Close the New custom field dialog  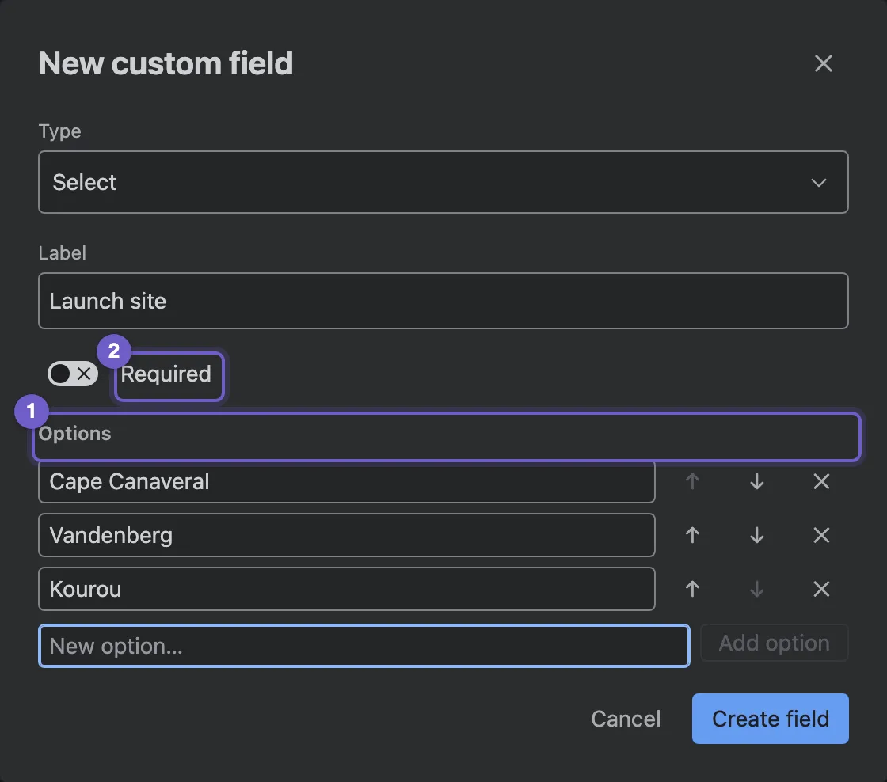pos(823,63)
